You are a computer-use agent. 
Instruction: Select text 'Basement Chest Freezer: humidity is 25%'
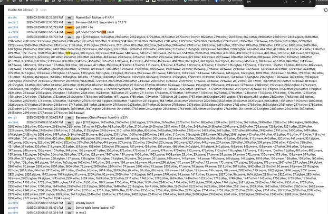(102, 118)
